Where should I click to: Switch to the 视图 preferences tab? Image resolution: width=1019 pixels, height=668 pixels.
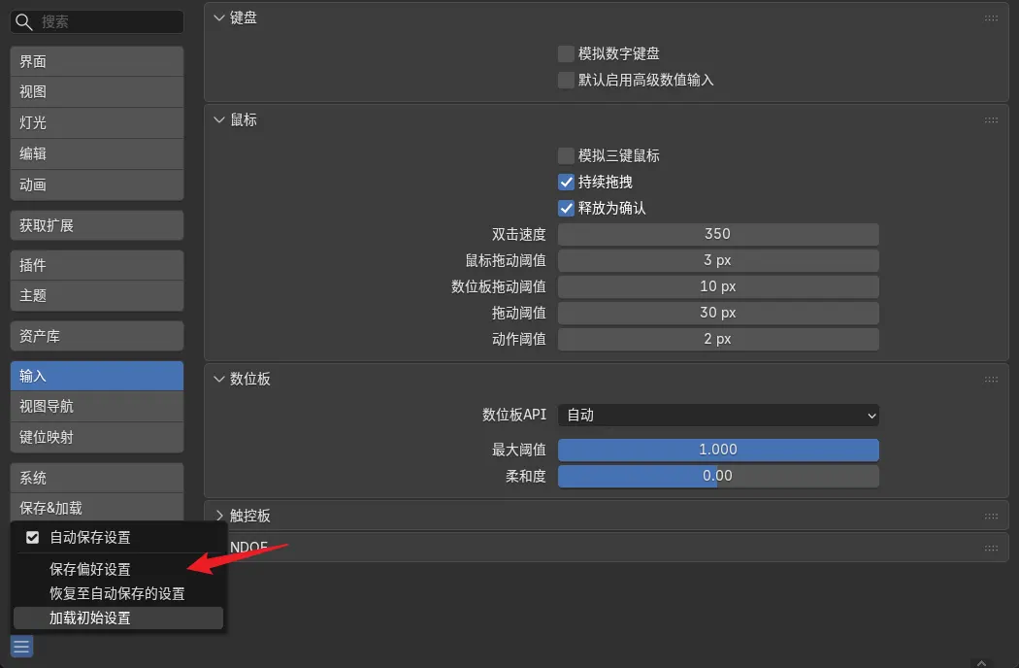coord(97,92)
